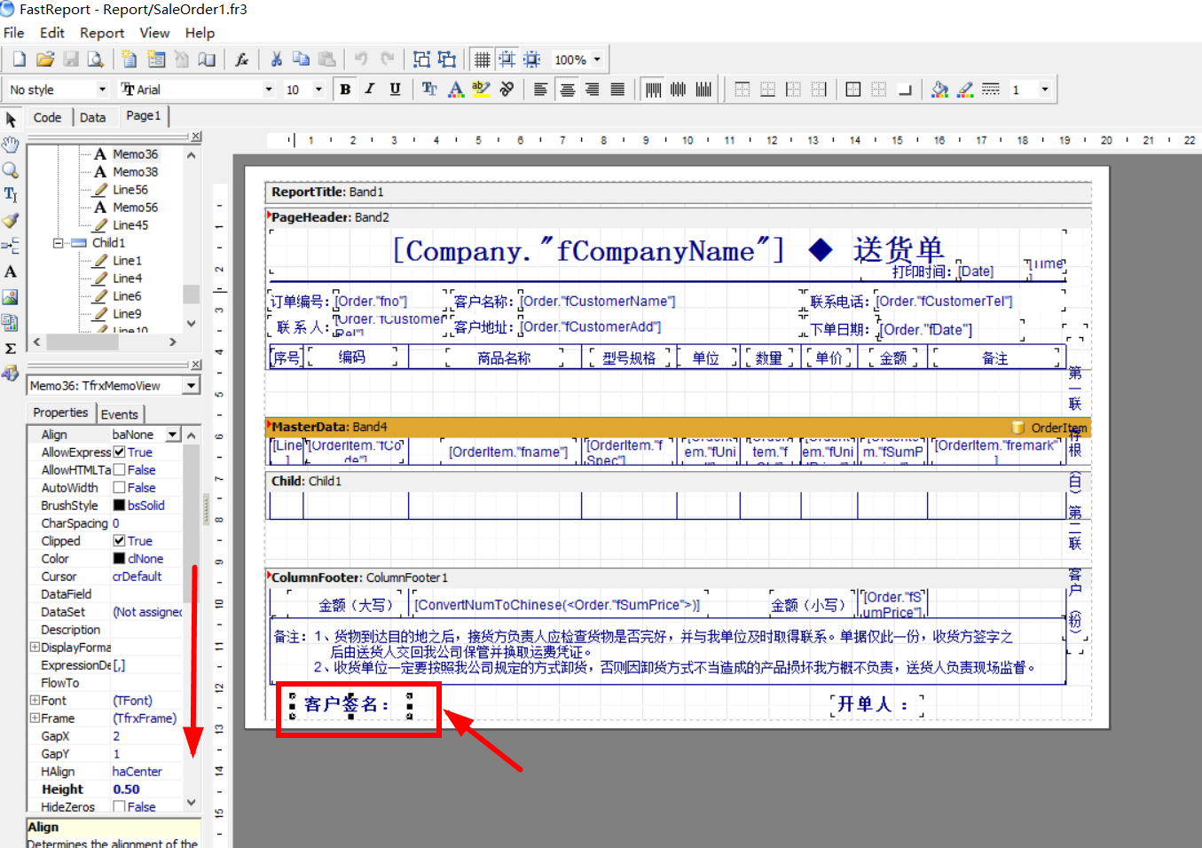Toggle the Clipped checkbox
The width and height of the screenshot is (1202, 848).
119,541
